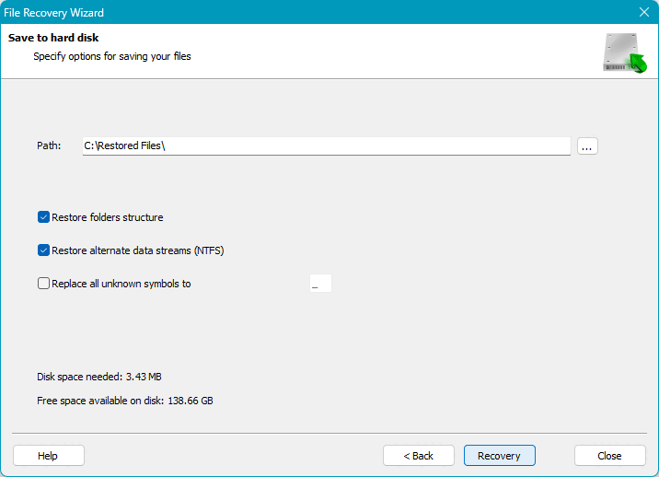Start the recovery with the Recovery button

click(499, 456)
